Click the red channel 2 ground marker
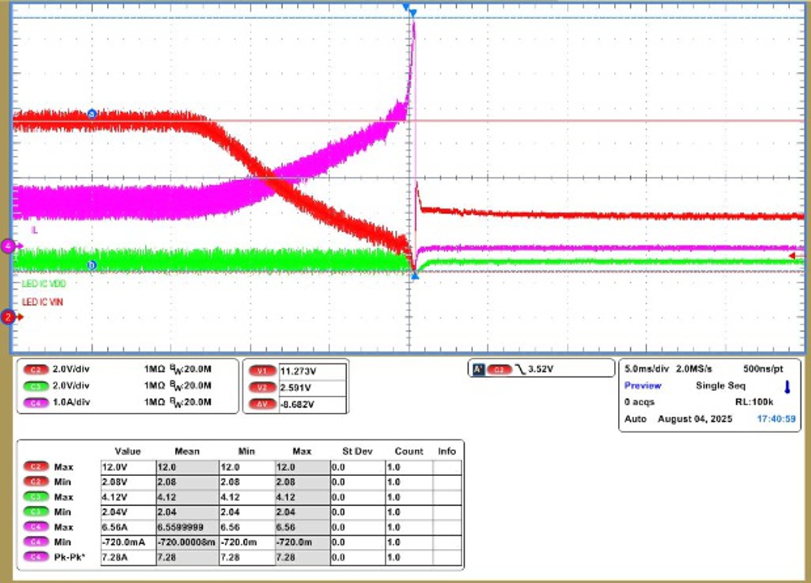This screenshot has height=583, width=811. click(x=9, y=317)
